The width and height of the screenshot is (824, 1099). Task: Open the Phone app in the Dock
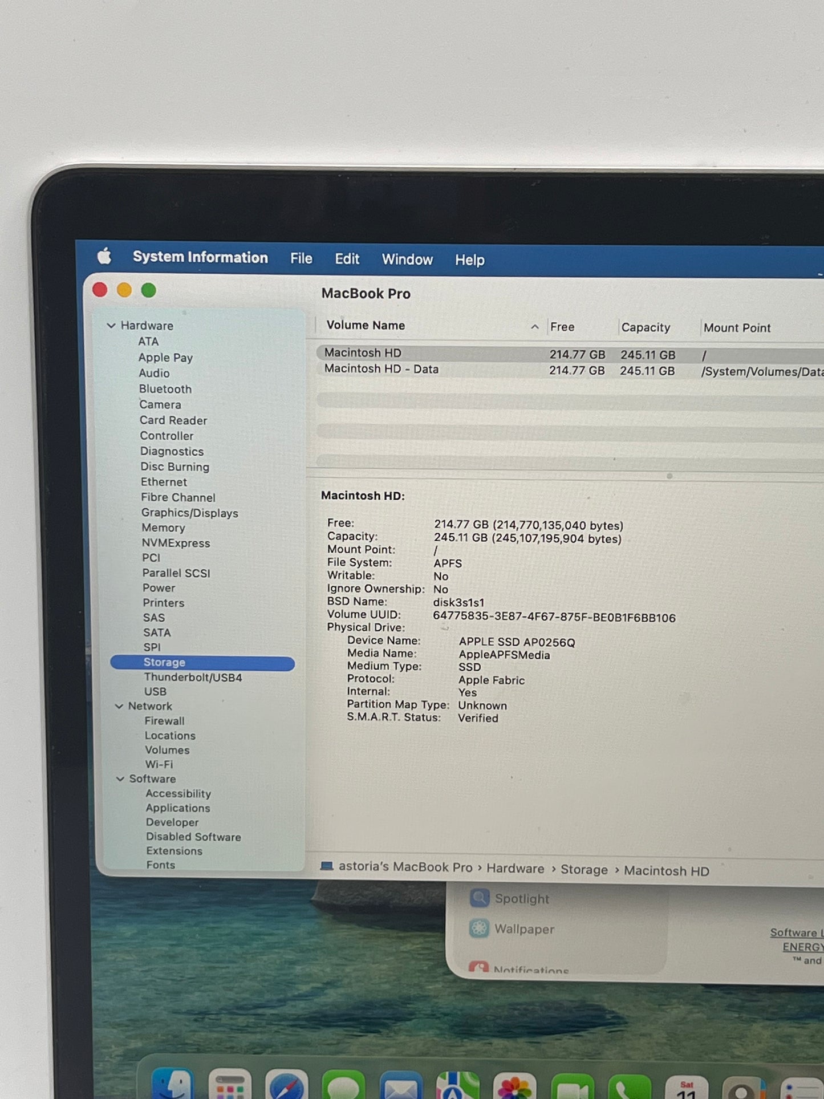630,1087
